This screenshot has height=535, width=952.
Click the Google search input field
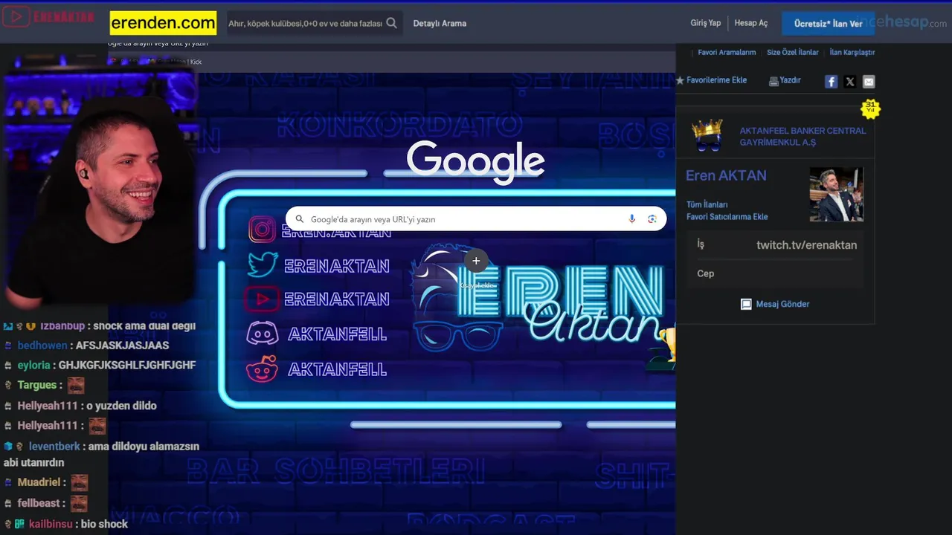click(476, 219)
